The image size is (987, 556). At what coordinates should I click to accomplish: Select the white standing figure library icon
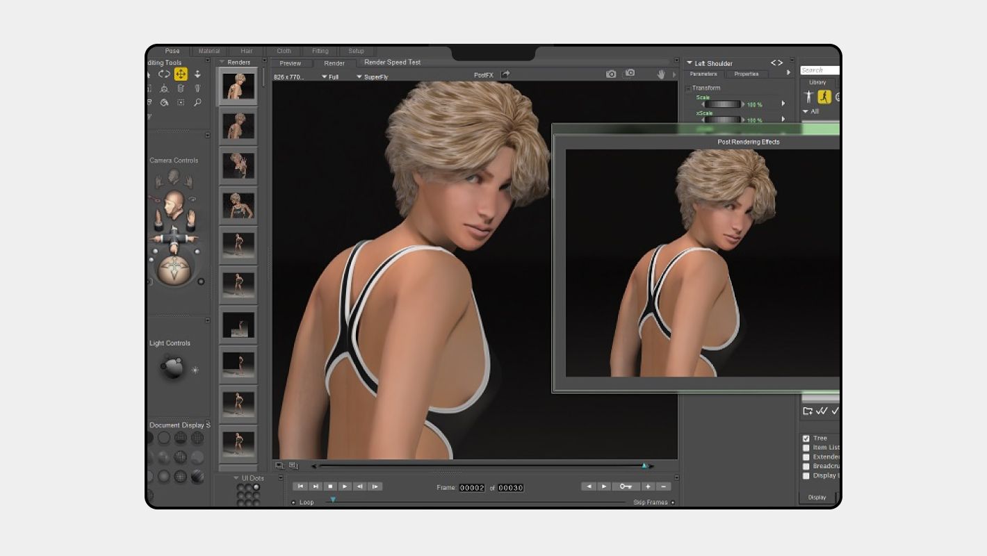pos(808,97)
